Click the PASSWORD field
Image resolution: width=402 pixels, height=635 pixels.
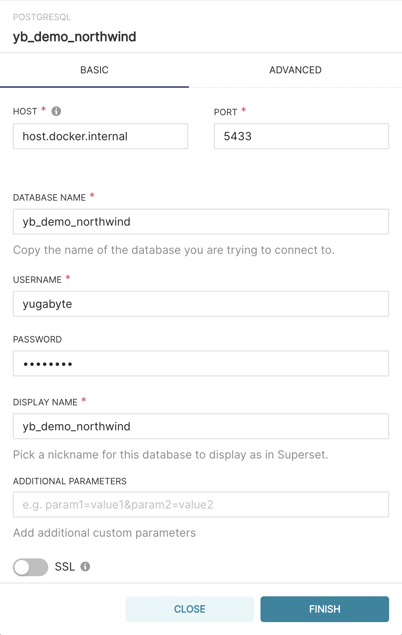point(201,363)
